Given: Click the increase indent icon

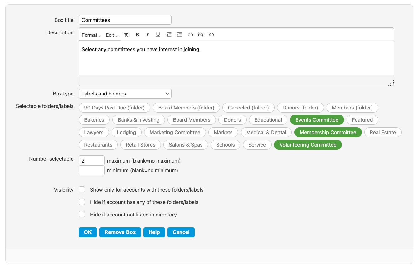Looking at the screenshot, I should coord(179,35).
